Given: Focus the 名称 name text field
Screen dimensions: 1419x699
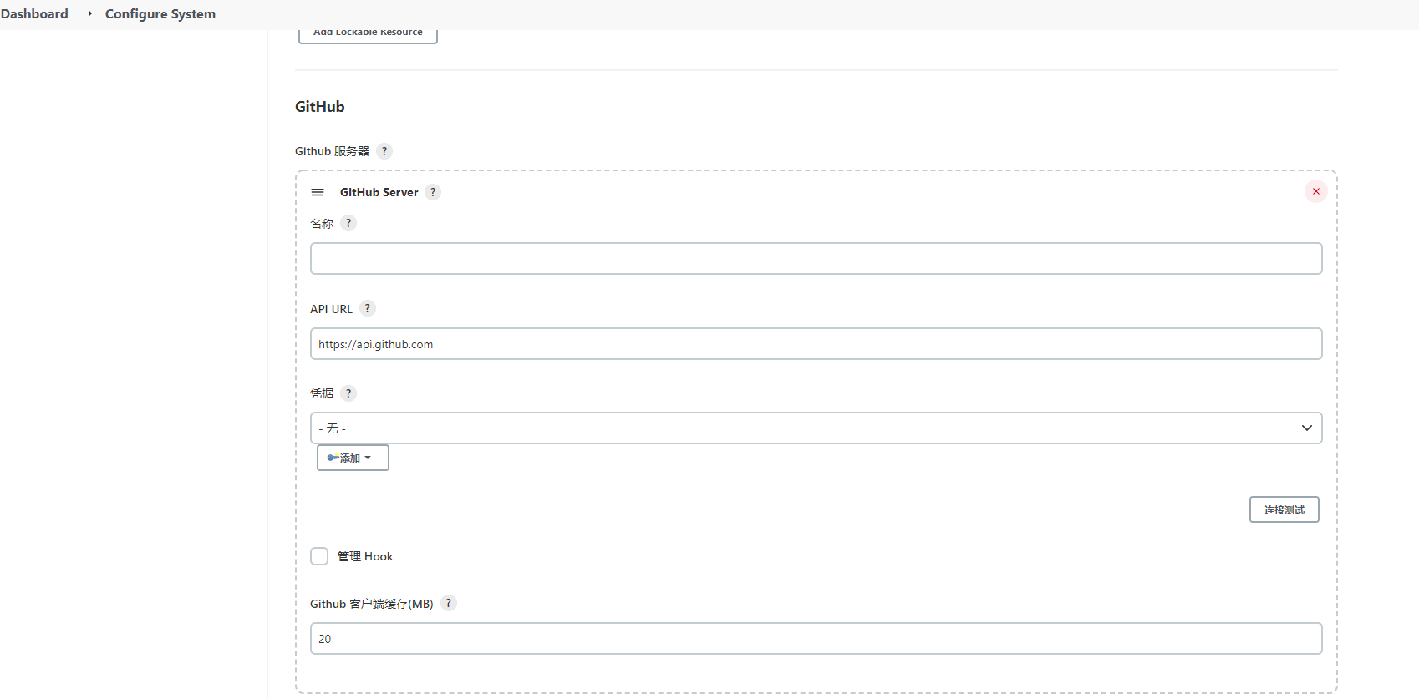Looking at the screenshot, I should [816, 259].
